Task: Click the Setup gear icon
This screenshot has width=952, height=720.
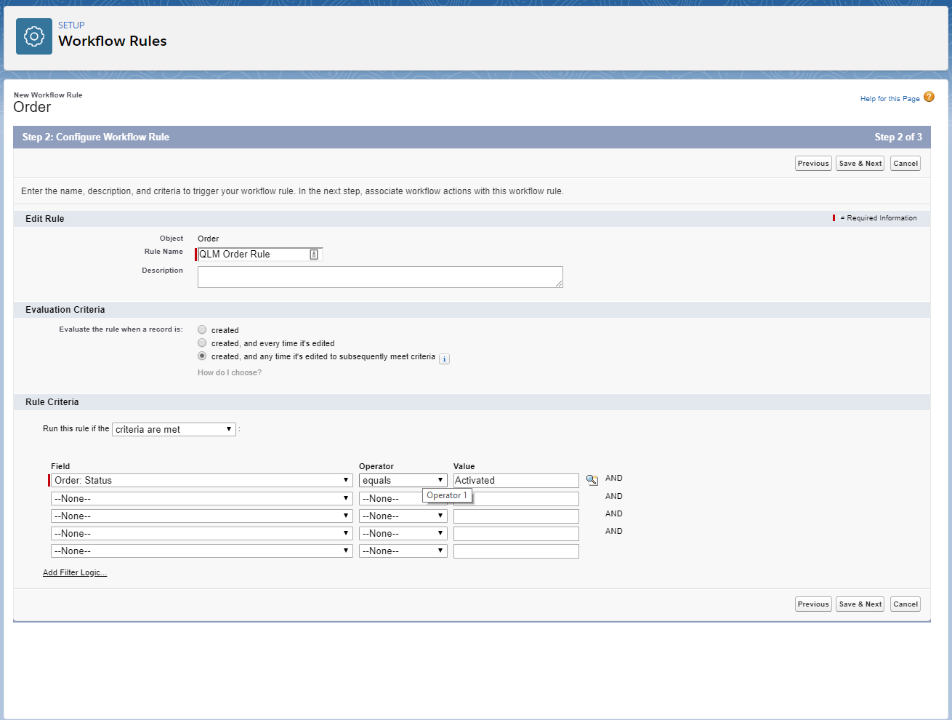Action: (x=34, y=36)
